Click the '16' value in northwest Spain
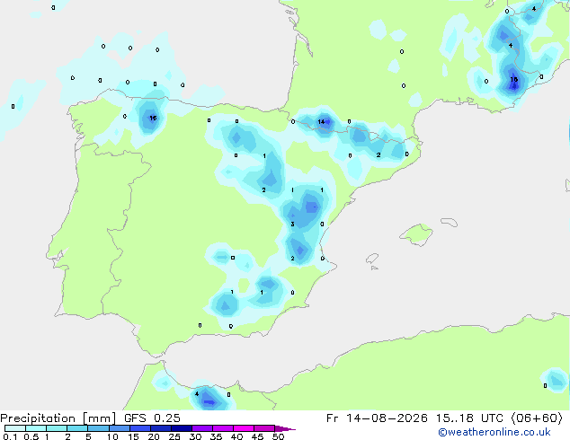 [x=153, y=118]
